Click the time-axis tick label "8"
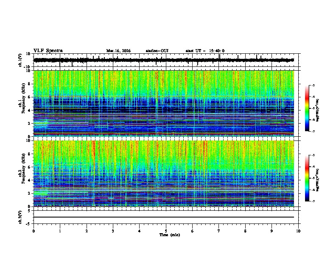Viewport: 336px width, 259px height. point(245,231)
